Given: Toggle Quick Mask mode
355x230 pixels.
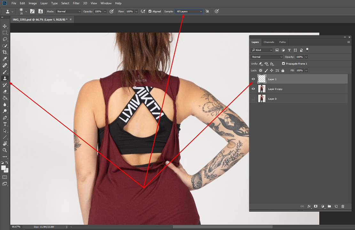Looking at the screenshot, I should point(5,177).
